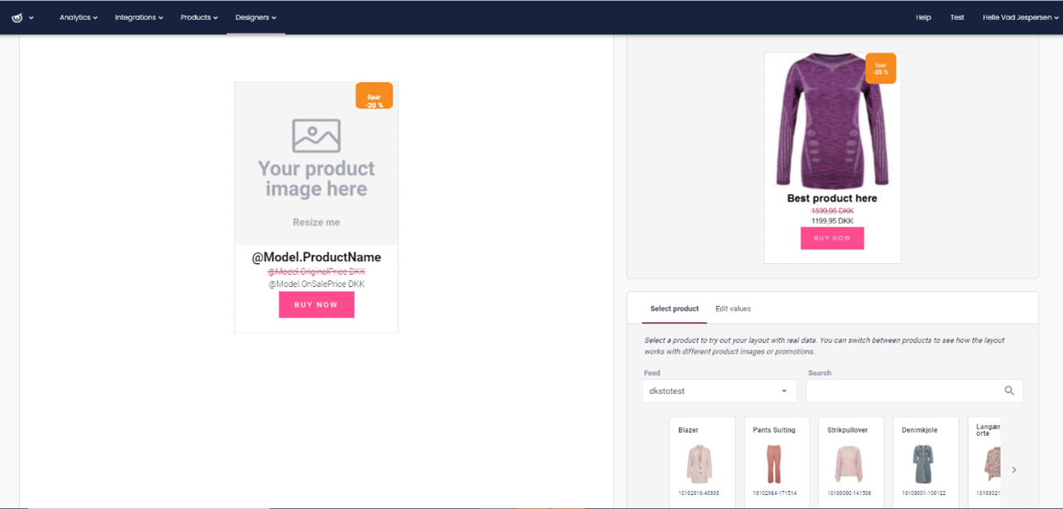Open the Integrations menu
This screenshot has height=509, width=1063.
pos(138,17)
